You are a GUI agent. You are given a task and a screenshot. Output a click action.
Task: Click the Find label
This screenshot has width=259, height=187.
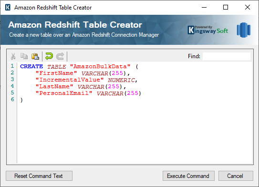tap(194, 56)
